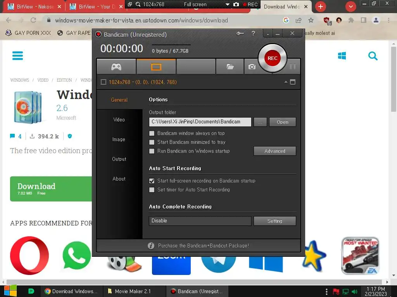Select Screen Recording mode rectangle icon
Image resolution: width=397 pixels, height=297 pixels.
point(156,67)
